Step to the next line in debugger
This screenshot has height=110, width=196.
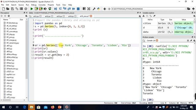coord(60,9)
